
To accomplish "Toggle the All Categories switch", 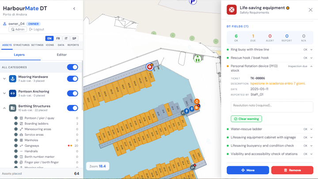I will coord(72,67).
